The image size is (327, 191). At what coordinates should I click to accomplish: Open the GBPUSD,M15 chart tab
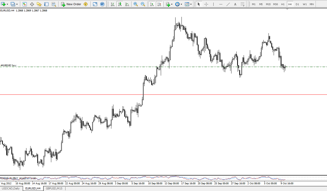click(x=54, y=188)
